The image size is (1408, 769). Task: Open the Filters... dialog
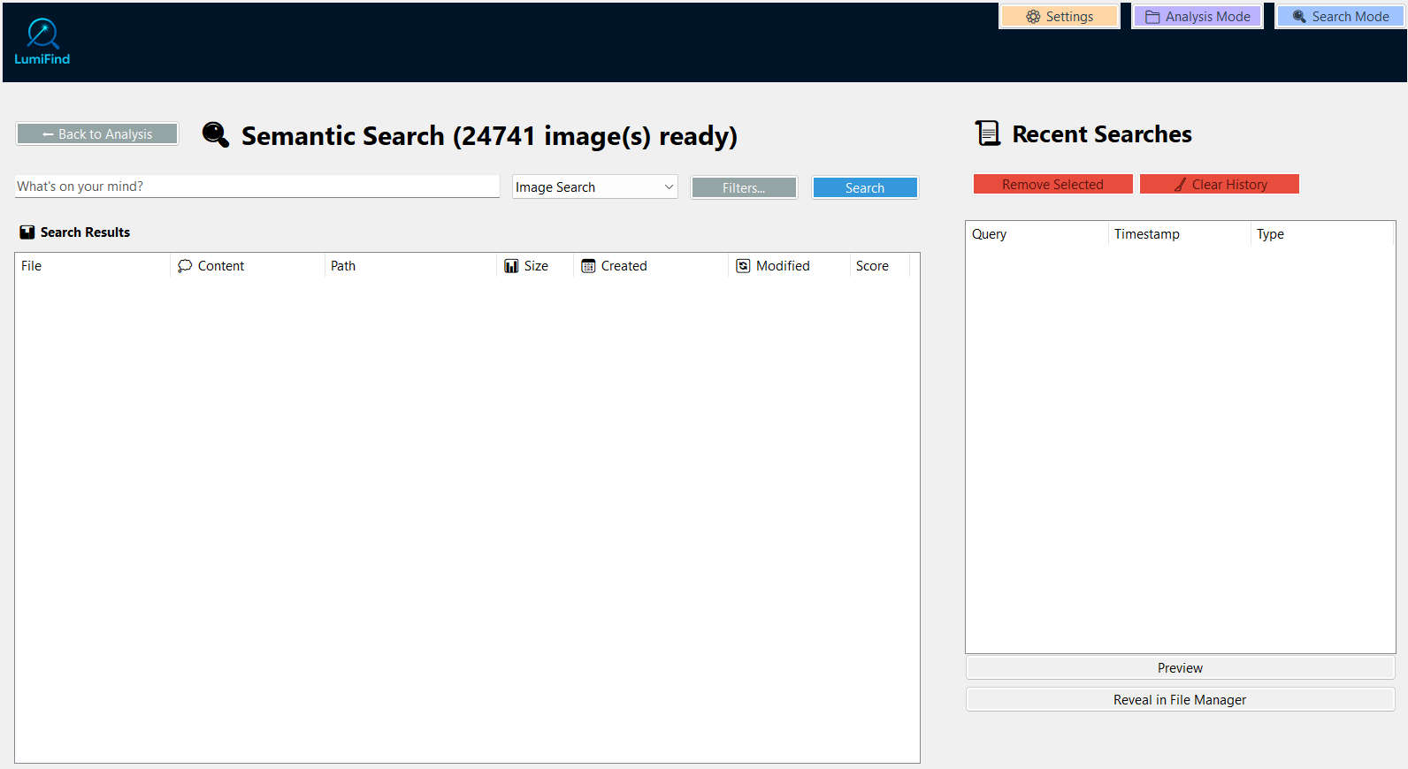[744, 187]
